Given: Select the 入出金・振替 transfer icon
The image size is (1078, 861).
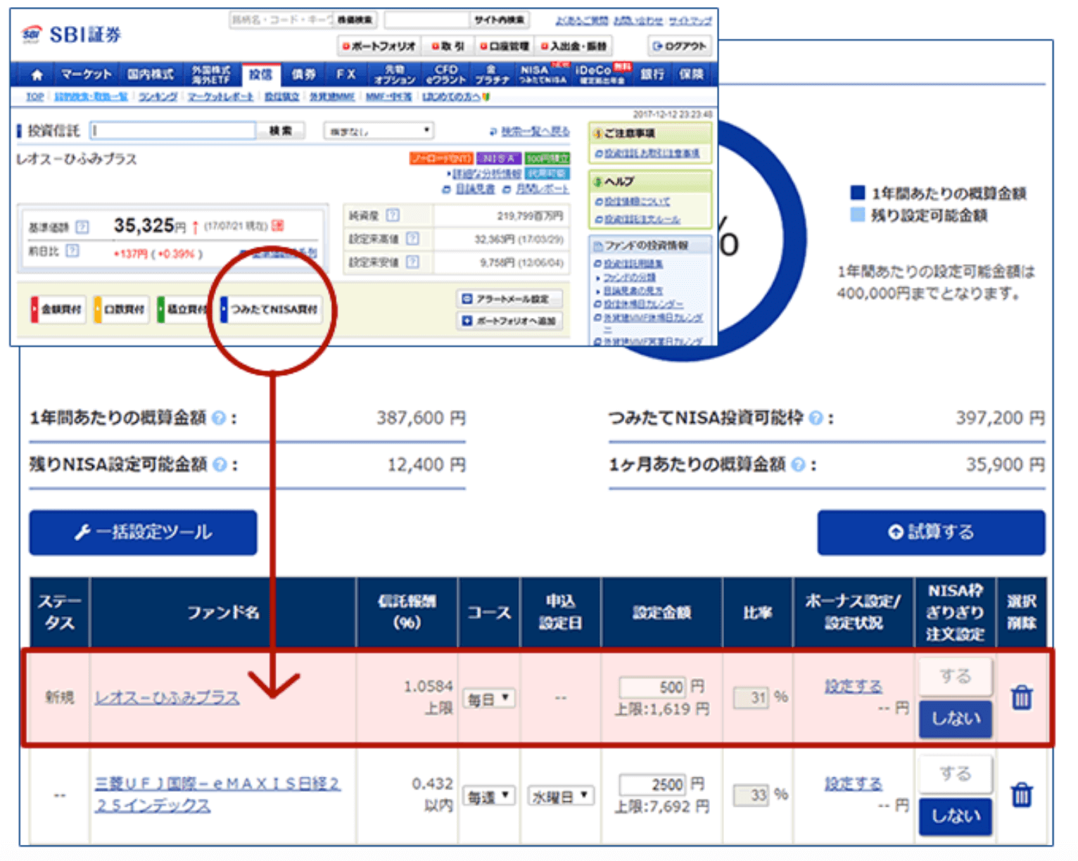Looking at the screenshot, I should pyautogui.click(x=574, y=46).
